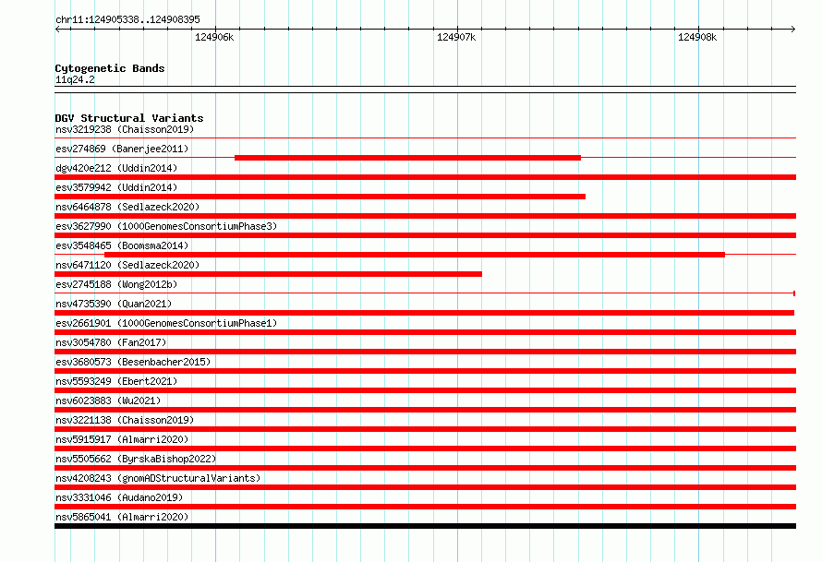Open nsv3221138 (Chaisson2019) variant label

coord(125,420)
